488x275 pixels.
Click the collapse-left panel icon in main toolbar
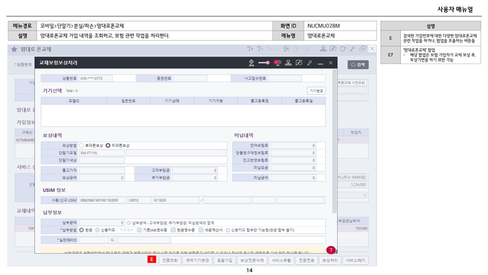pyautogui.click(x=287, y=49)
